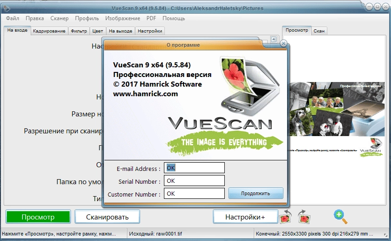Open the Файл menu

pyautogui.click(x=12, y=18)
